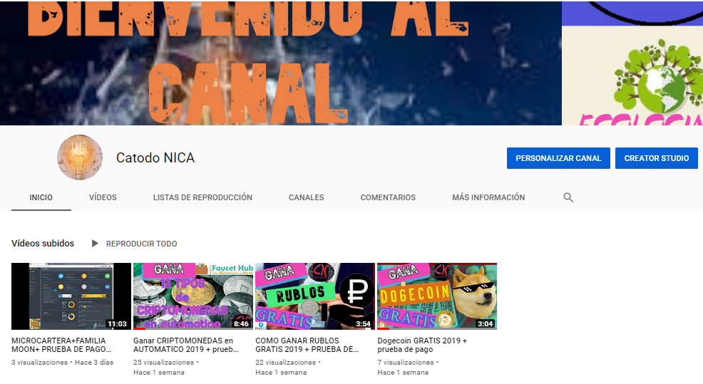Viewport: 703px width, 384px height.
Task: Click the title "Ganar CRIPTOMONEDAS en AUTOMATICO 2019"
Action: (186, 345)
